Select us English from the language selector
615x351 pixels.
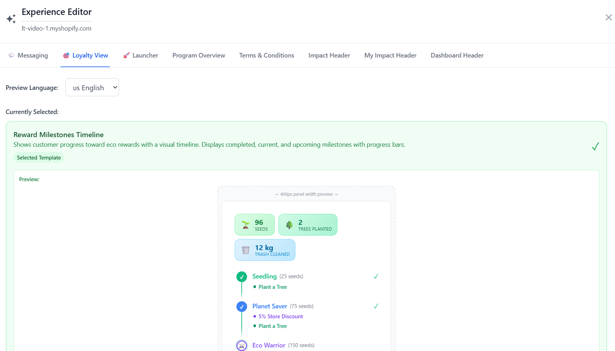(x=92, y=87)
